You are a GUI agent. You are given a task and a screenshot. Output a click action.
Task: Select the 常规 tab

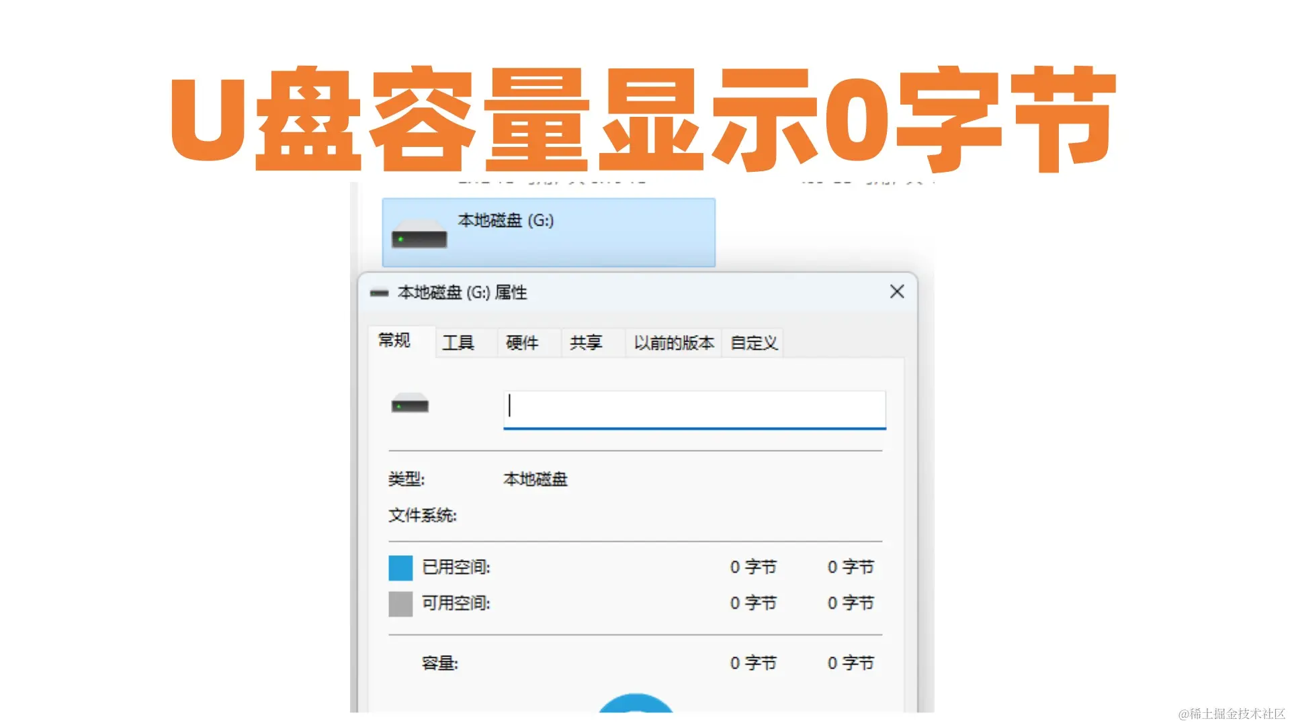click(x=396, y=341)
